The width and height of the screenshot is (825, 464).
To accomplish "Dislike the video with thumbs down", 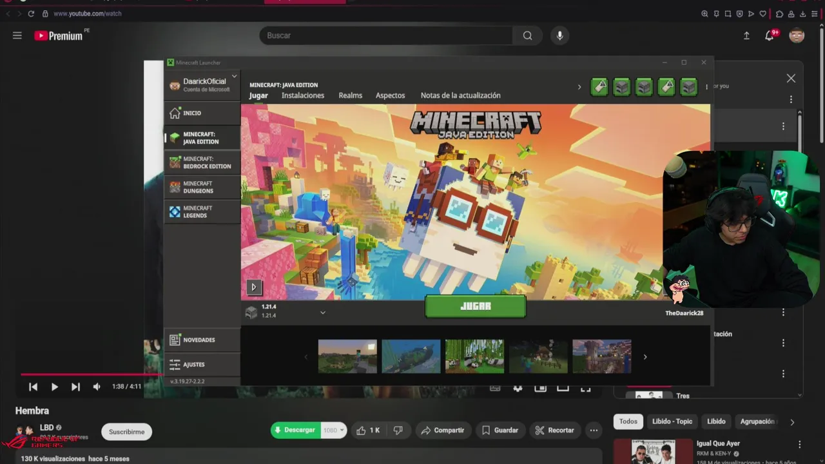I will click(x=398, y=430).
